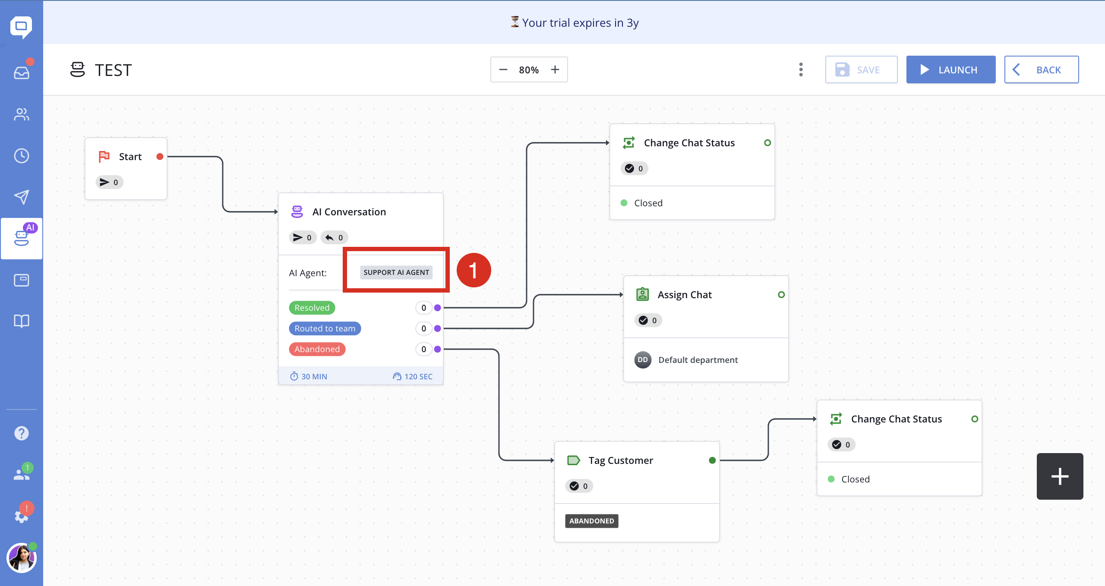Click the SAVE button
The image size is (1105, 586).
(x=862, y=69)
